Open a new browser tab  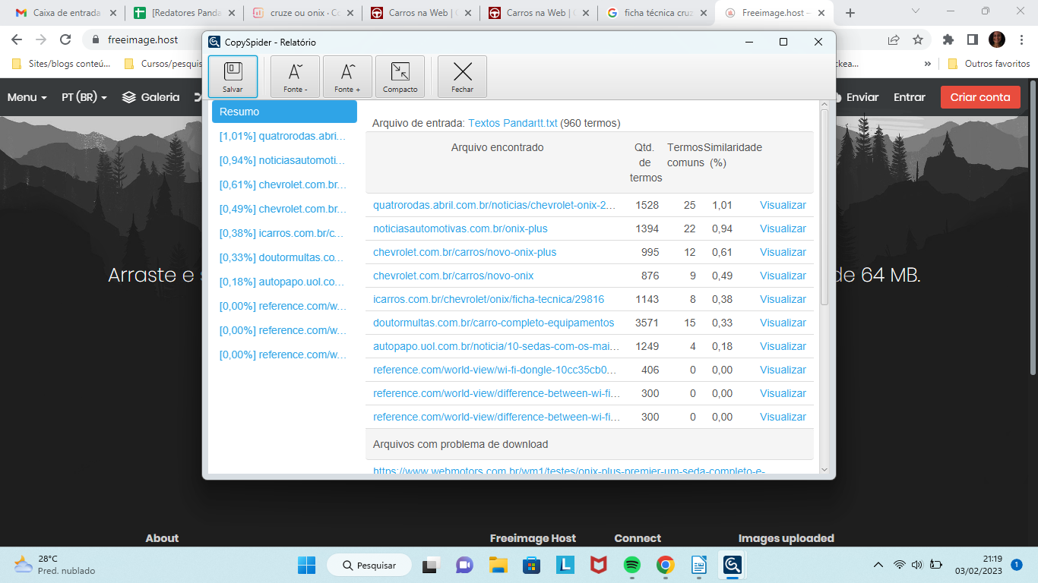click(x=850, y=13)
